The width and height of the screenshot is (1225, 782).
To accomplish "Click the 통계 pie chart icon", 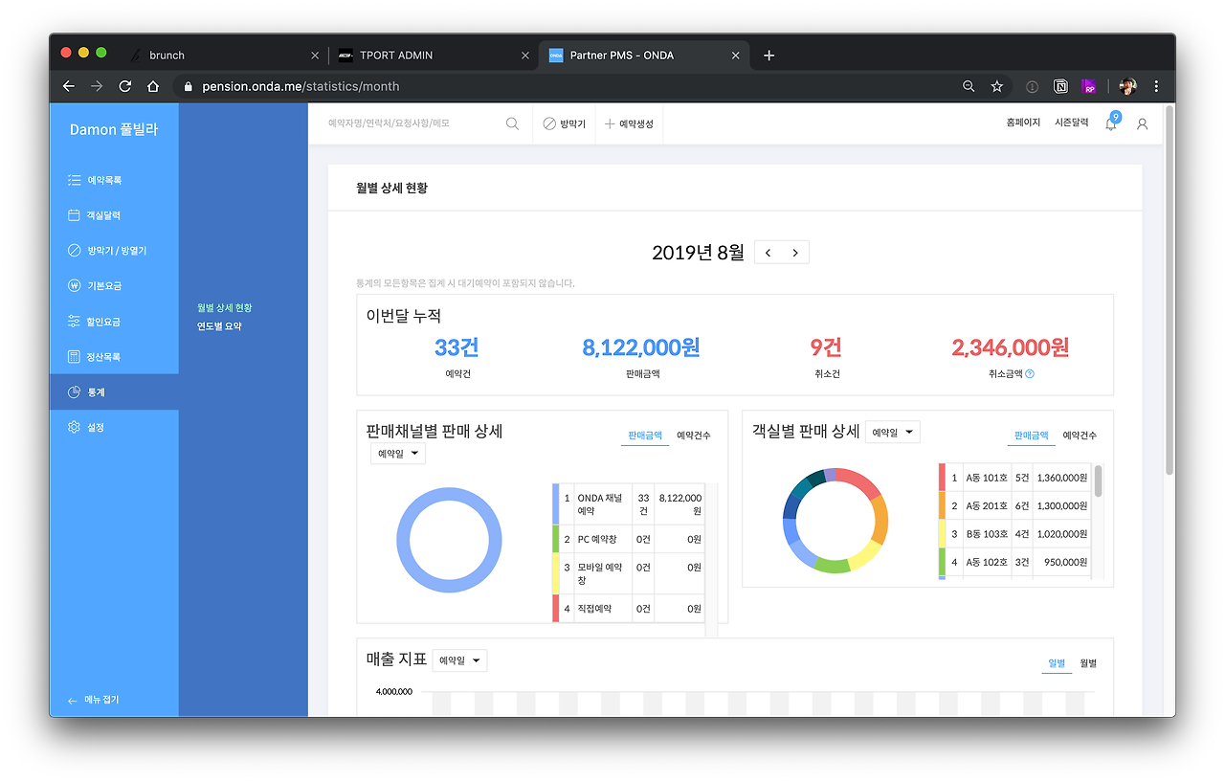I will [x=74, y=392].
